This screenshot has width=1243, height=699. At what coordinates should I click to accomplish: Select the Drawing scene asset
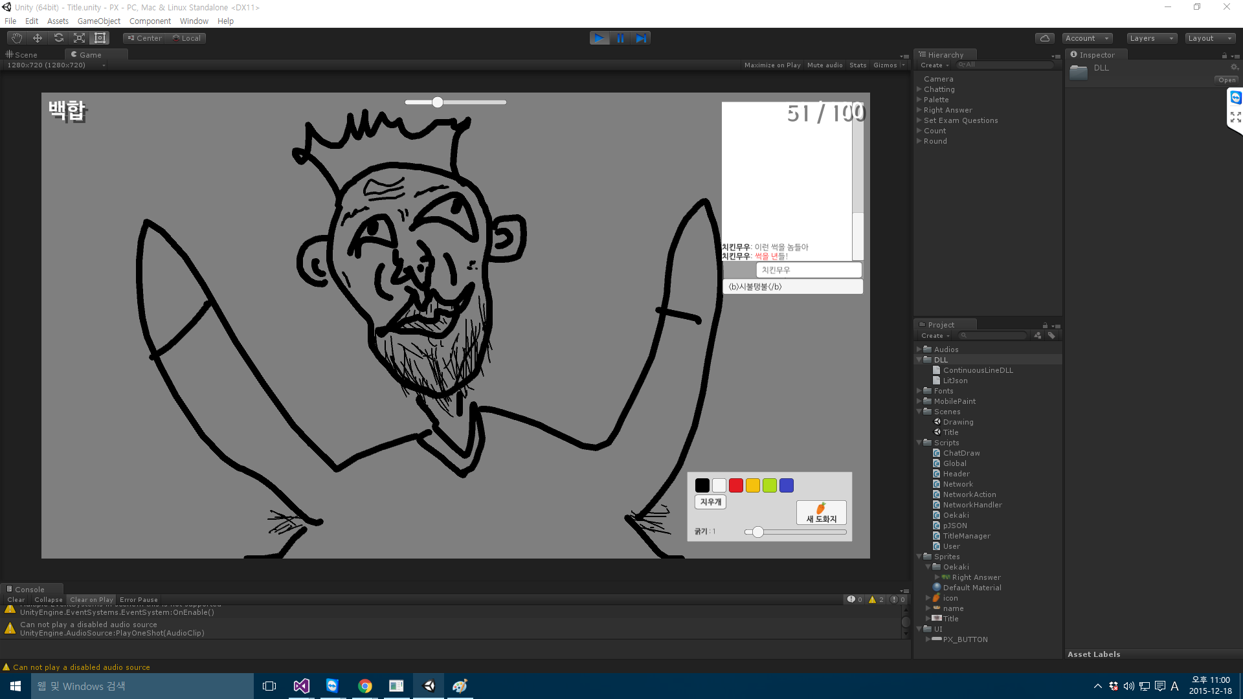coord(957,422)
